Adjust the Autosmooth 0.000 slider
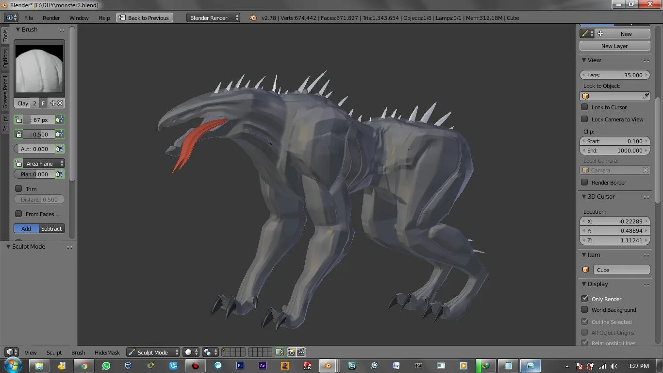This screenshot has width=663, height=373. pos(34,149)
